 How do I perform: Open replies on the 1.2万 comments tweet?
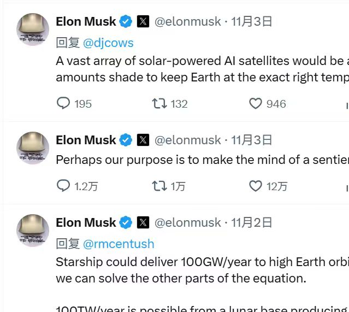(x=64, y=186)
